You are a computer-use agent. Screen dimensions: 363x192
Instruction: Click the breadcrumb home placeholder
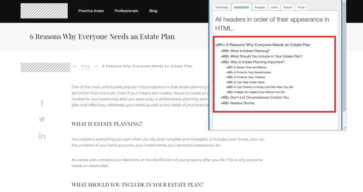pyautogui.click(x=45, y=67)
